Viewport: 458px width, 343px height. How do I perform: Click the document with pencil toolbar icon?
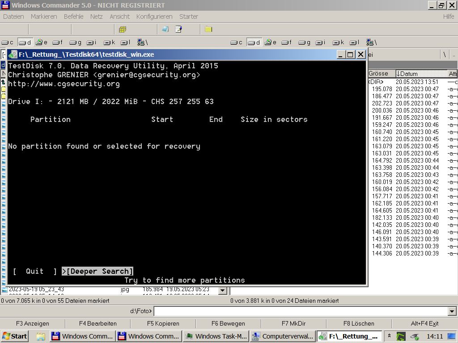click(178, 29)
